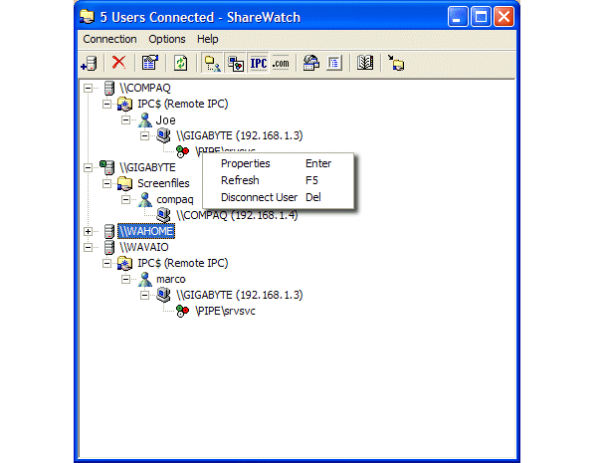Collapse the Screenfiles share node
This screenshot has width=604, height=463.
coord(107,183)
